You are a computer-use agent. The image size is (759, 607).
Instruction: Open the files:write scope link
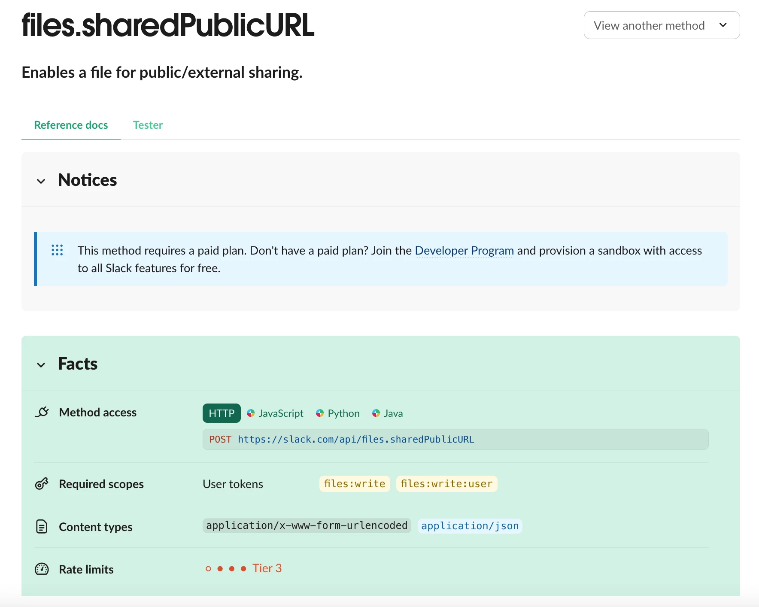[355, 484]
